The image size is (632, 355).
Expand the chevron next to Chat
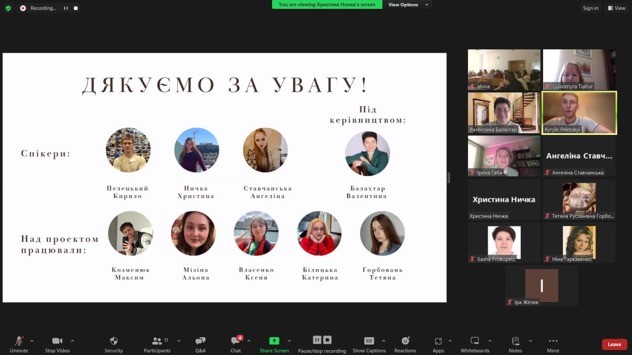pyautogui.click(x=249, y=341)
